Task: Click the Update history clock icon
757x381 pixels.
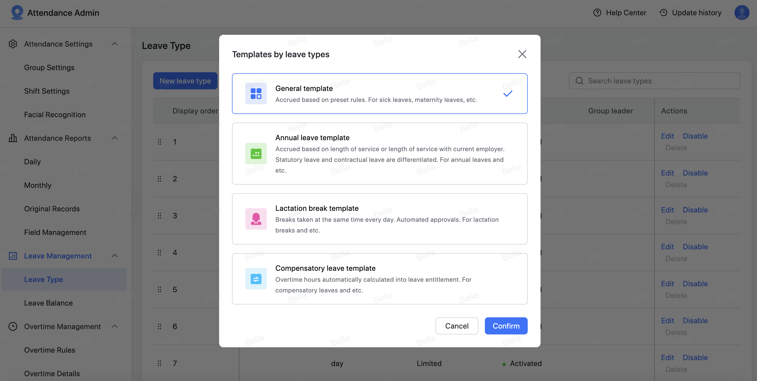Action: click(x=663, y=13)
